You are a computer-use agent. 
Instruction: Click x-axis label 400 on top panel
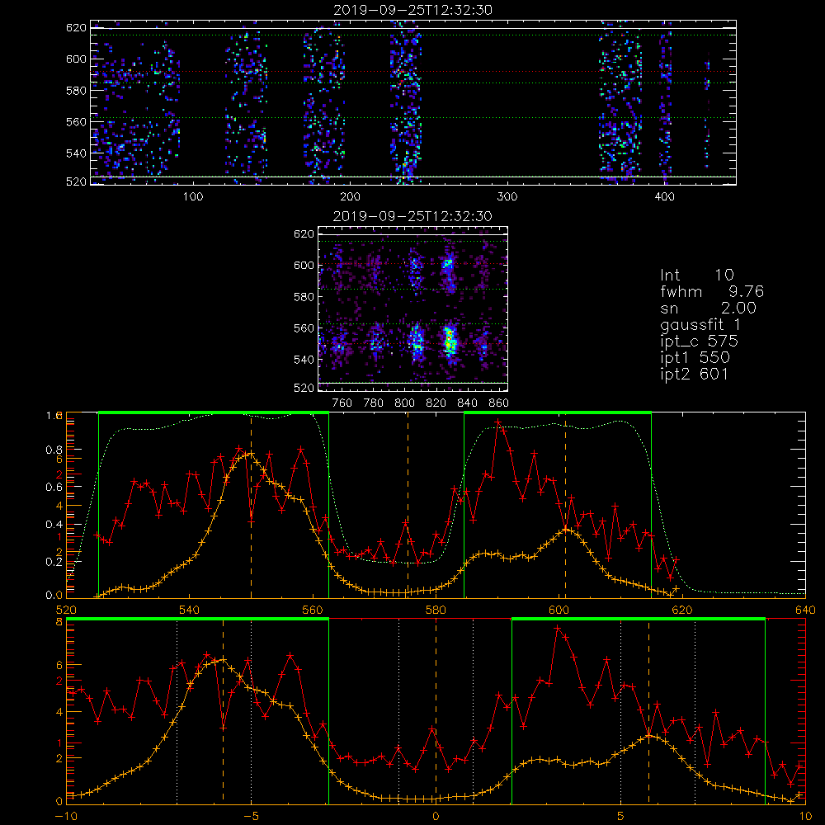coord(664,197)
